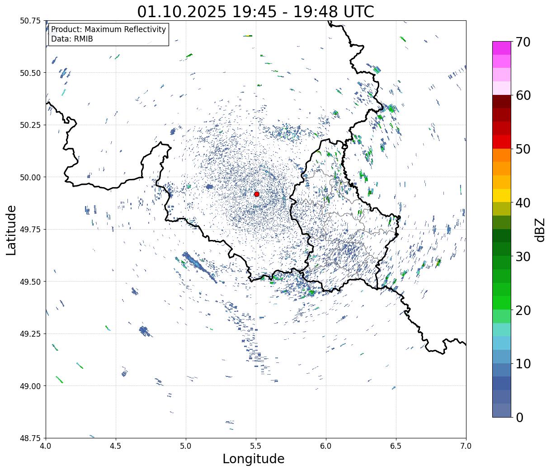Image resolution: width=551 pixels, height=470 pixels.
Task: Click the 'Product: Maximum Reflectivity' text
Action: (x=108, y=29)
